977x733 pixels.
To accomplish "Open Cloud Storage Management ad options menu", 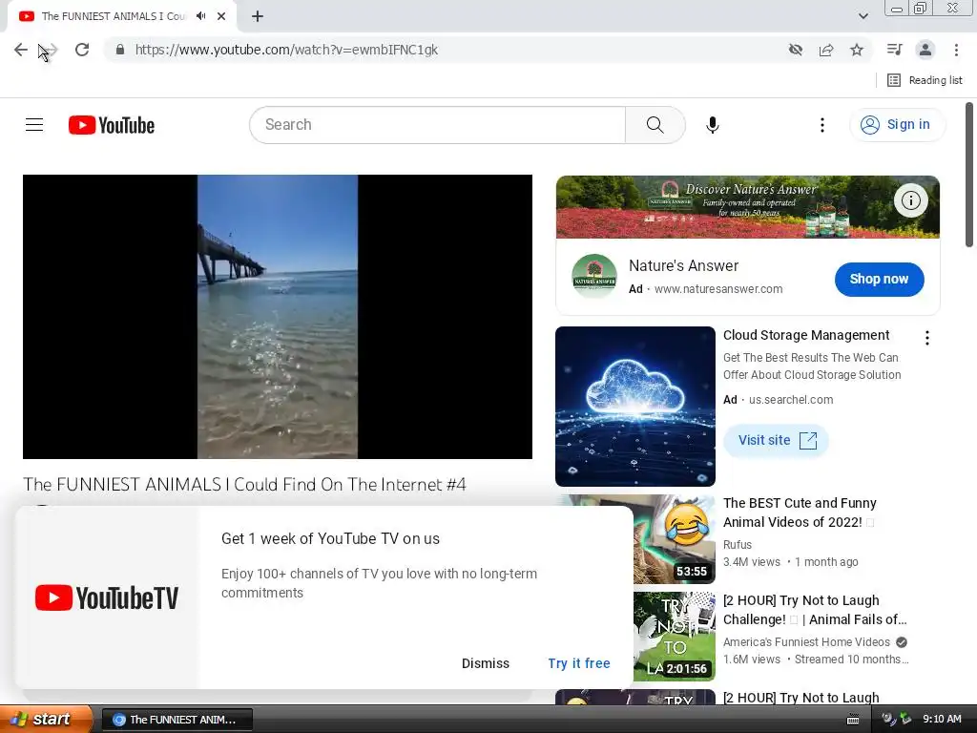I will 926,338.
